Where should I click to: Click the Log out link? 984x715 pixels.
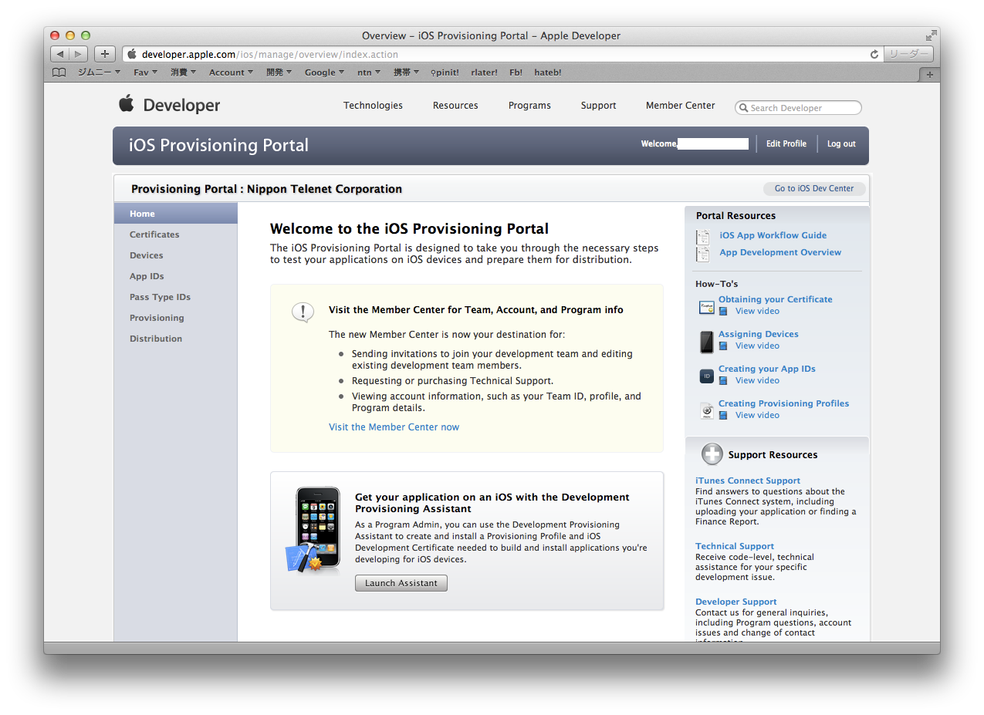click(841, 144)
